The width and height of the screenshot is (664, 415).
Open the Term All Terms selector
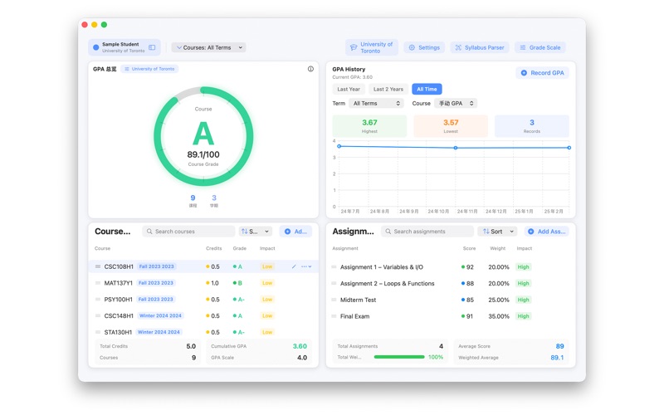tap(376, 103)
